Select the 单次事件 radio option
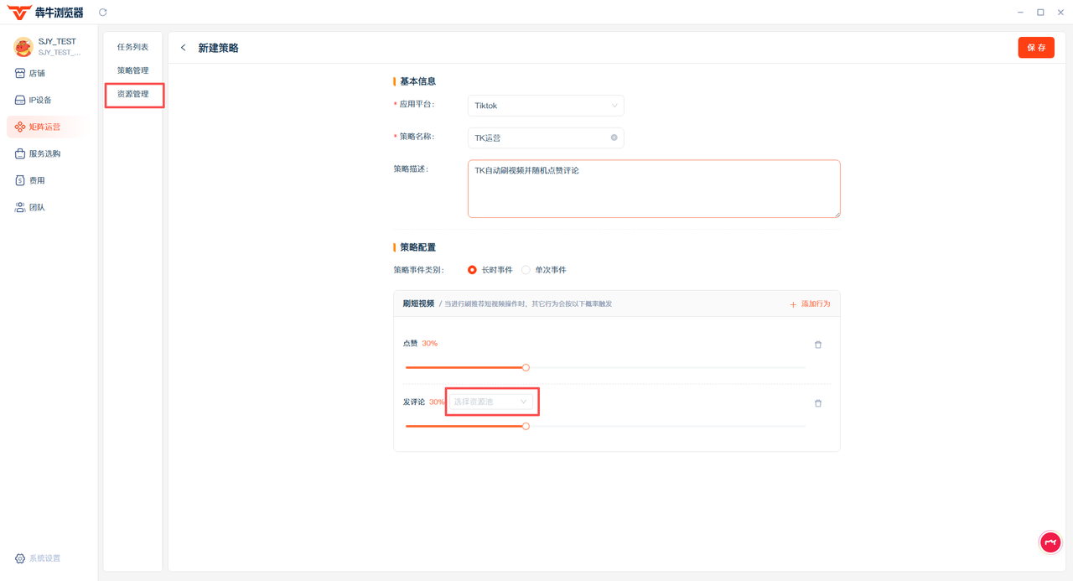Viewport: 1073px width, 581px height. pyautogui.click(x=526, y=270)
